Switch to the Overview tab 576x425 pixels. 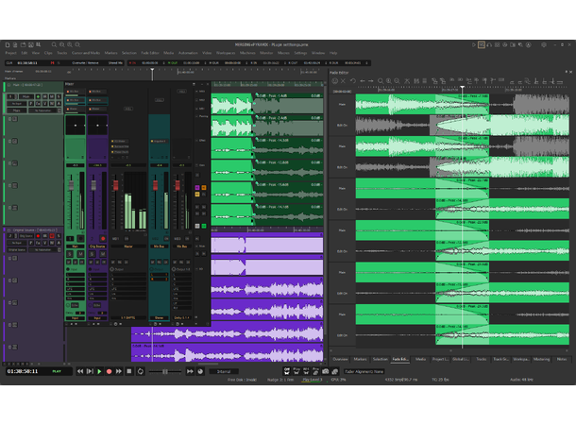point(340,359)
